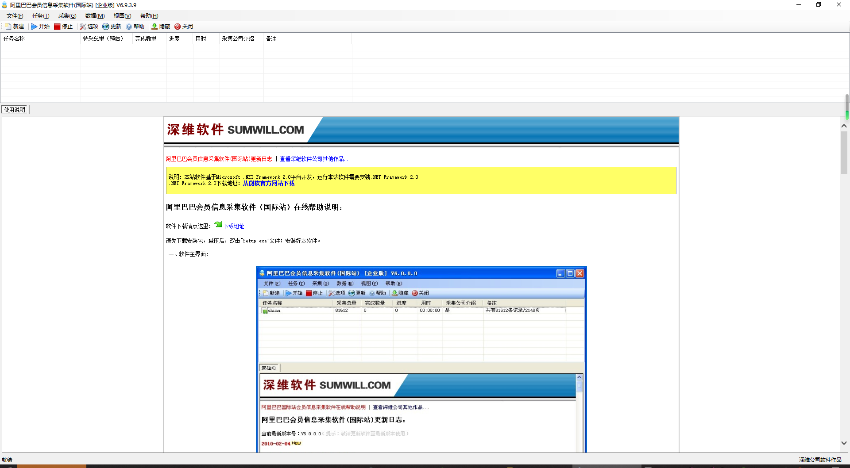850x468 pixels.
Task: Click the 深维软件 SUMWILL.COM banner logo
Action: (x=236, y=130)
